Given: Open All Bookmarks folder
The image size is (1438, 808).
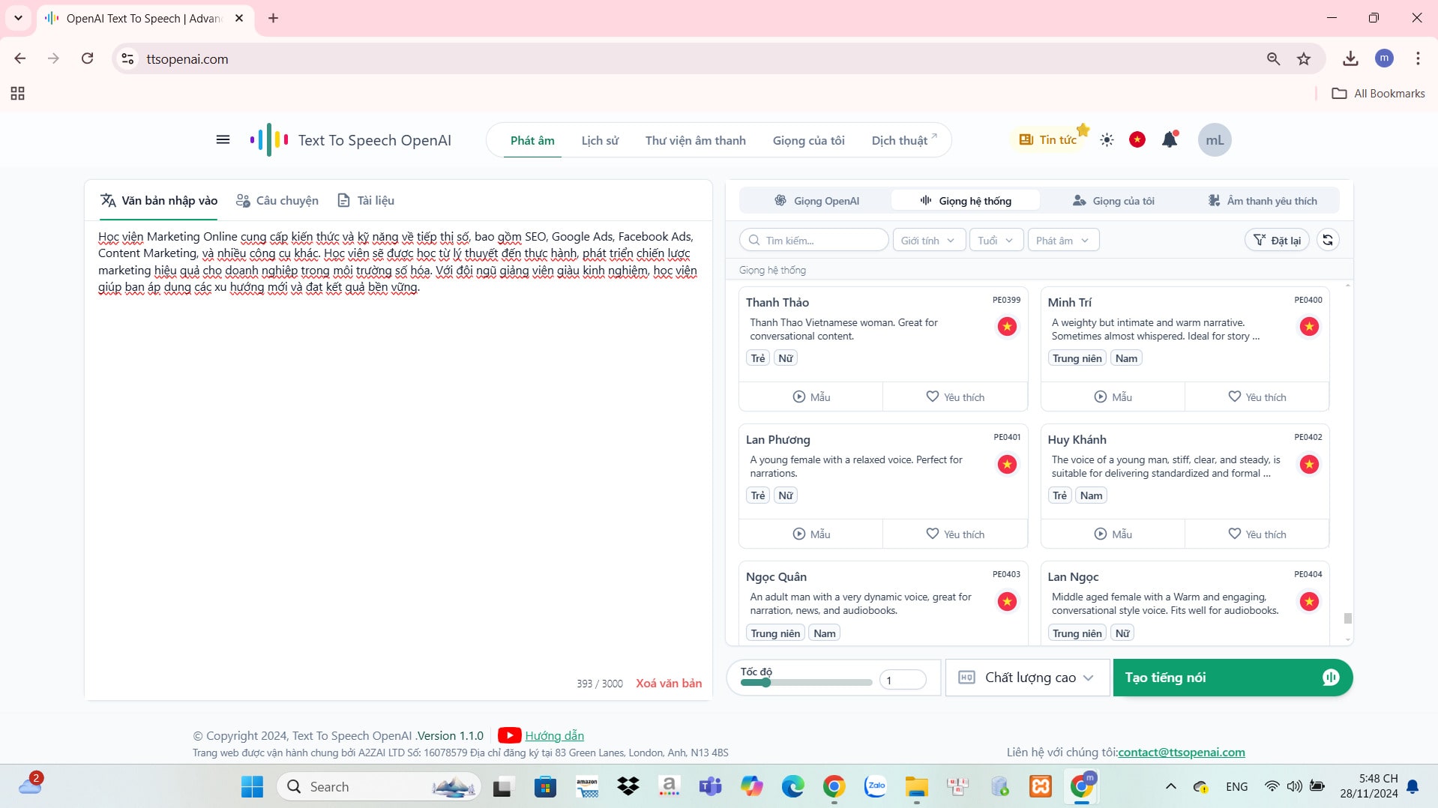Looking at the screenshot, I should [1378, 93].
